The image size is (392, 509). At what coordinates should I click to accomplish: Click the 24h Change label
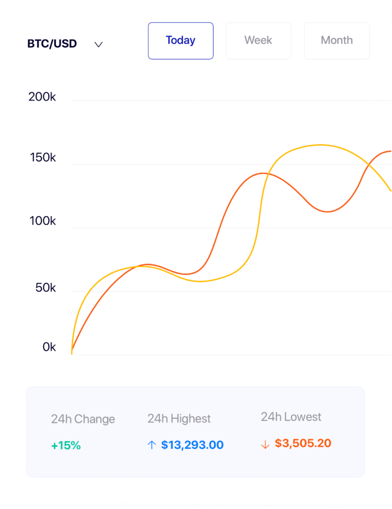pos(83,419)
